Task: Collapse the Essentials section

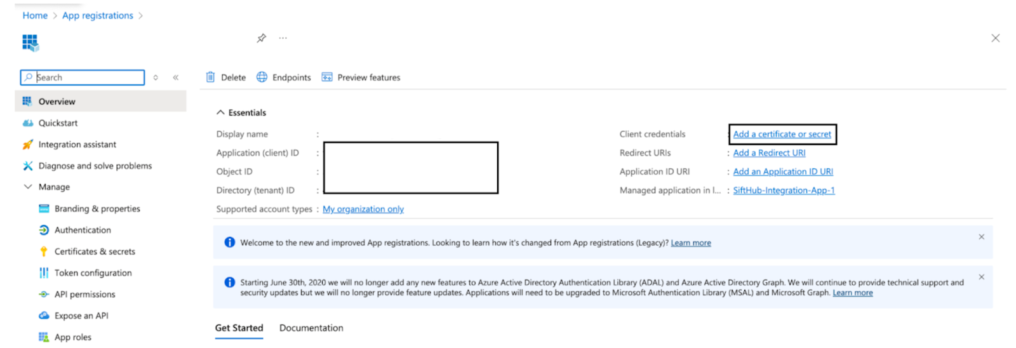Action: (220, 112)
